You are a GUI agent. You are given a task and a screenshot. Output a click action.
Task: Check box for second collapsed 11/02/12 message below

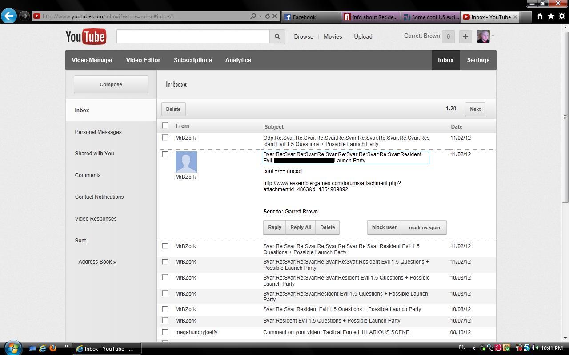(165, 262)
